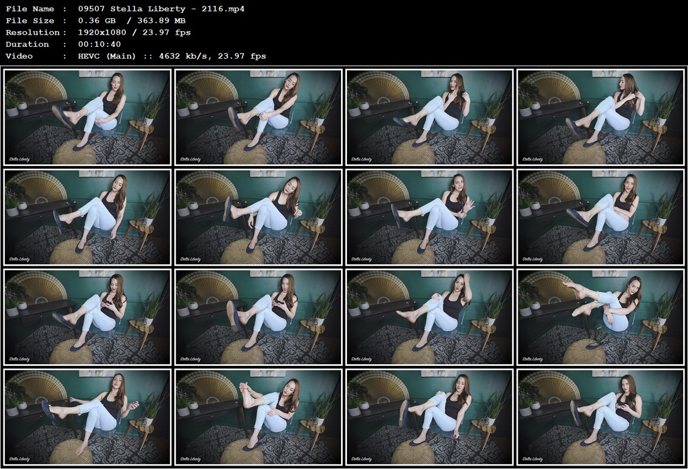688x469 pixels.
Task: View the first thumbnail in the third row
Action: click(x=87, y=317)
